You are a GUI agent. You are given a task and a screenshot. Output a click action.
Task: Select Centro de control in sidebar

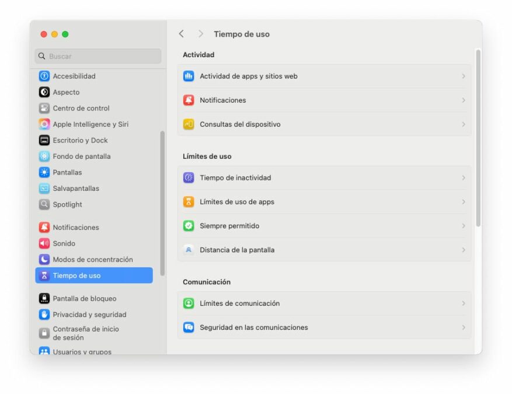pyautogui.click(x=94, y=108)
